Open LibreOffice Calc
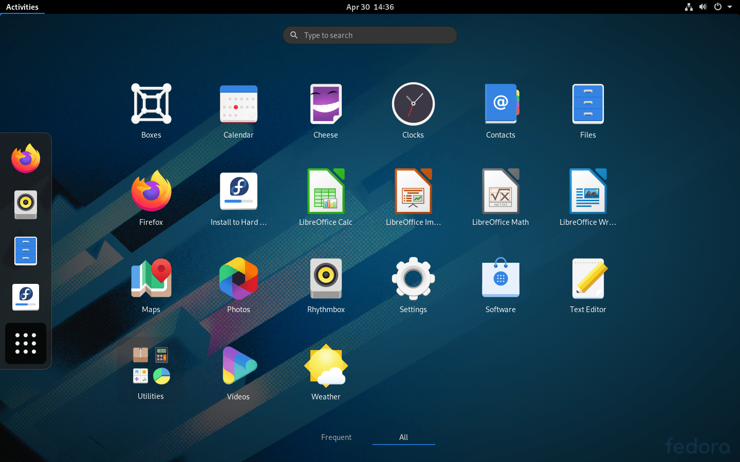The width and height of the screenshot is (740, 462). point(326,191)
